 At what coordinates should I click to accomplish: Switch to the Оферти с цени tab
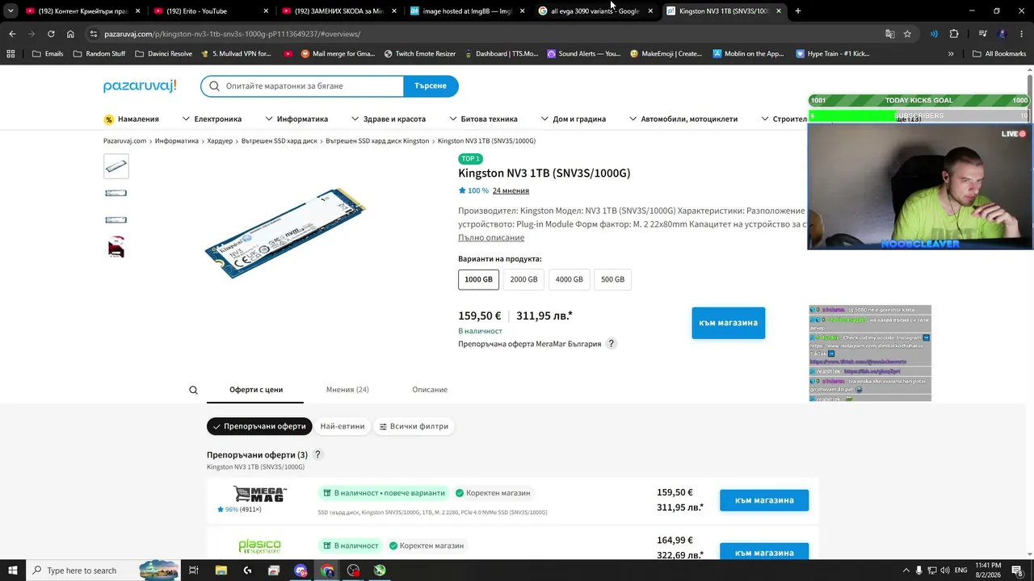[x=256, y=390]
